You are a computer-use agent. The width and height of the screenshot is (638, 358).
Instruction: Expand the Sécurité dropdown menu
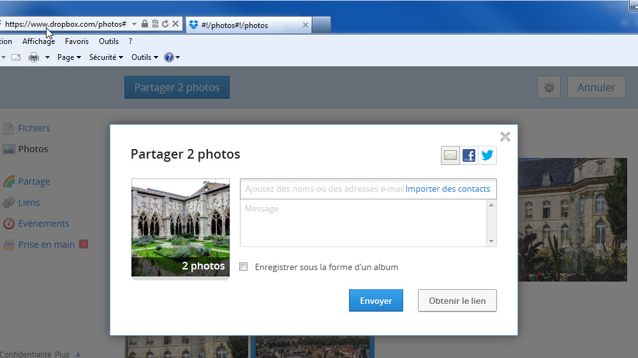pos(106,57)
